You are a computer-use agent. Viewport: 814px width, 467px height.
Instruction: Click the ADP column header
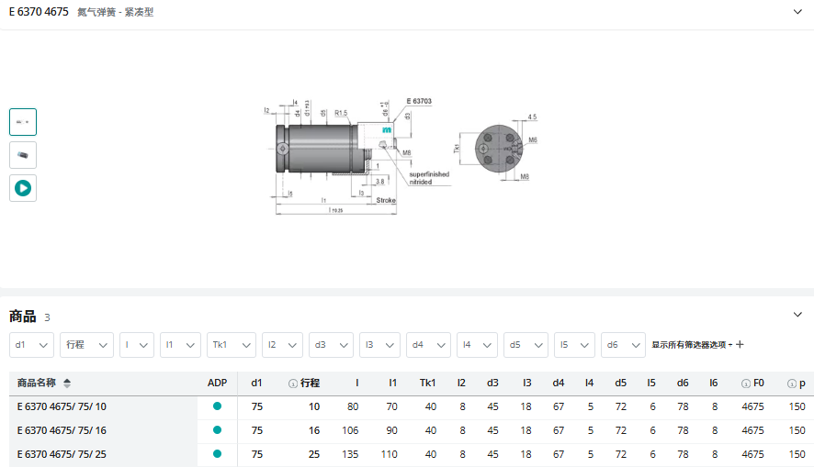(217, 383)
